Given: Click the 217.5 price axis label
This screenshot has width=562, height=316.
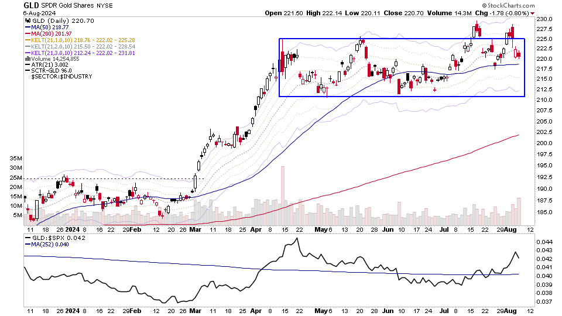Looking at the screenshot, I should coord(544,69).
